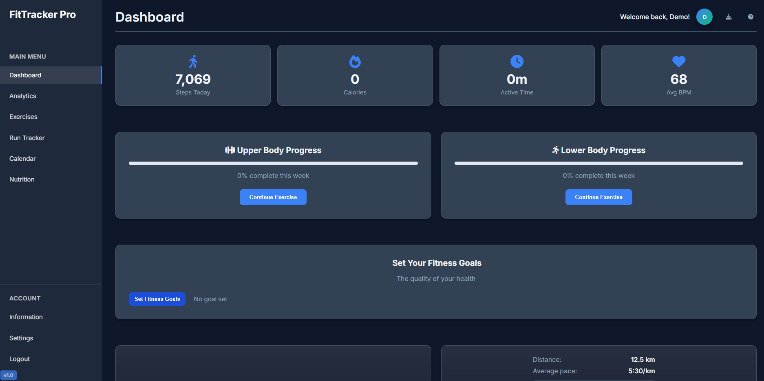Click the walking figure steps icon
Image resolution: width=764 pixels, height=381 pixels.
point(192,61)
